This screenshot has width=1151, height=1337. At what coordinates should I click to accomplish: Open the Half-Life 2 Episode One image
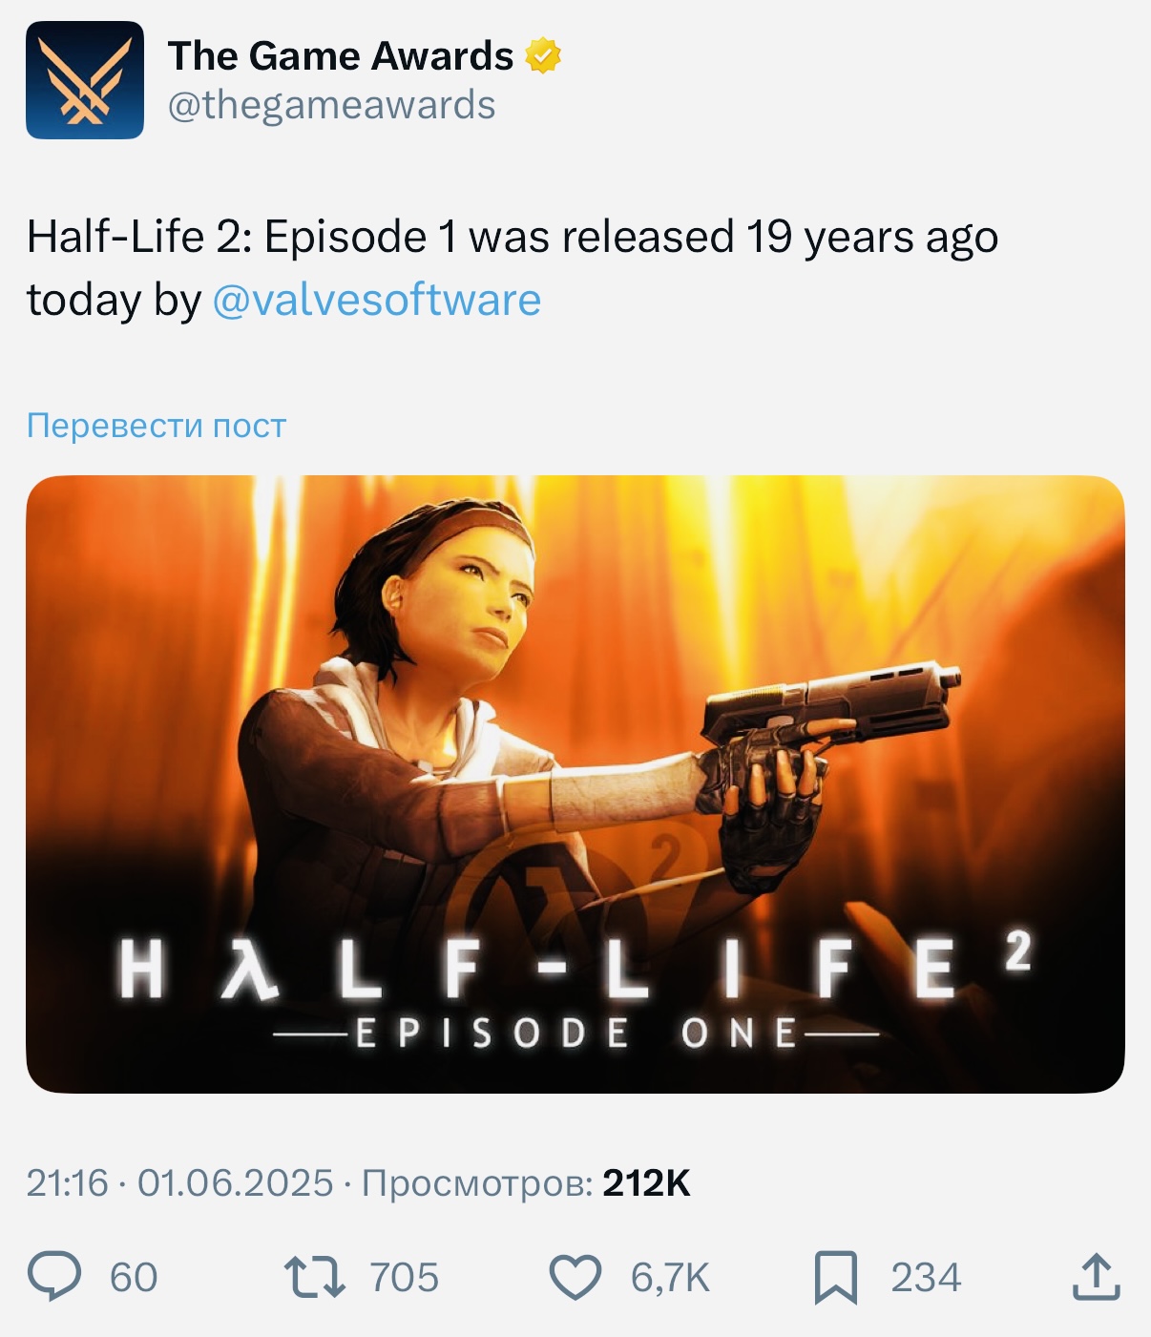(575, 783)
